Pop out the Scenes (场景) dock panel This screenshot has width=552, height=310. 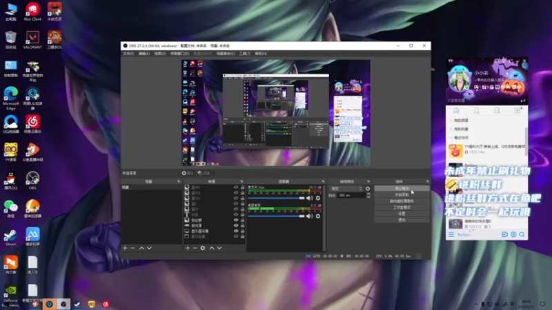179,181
